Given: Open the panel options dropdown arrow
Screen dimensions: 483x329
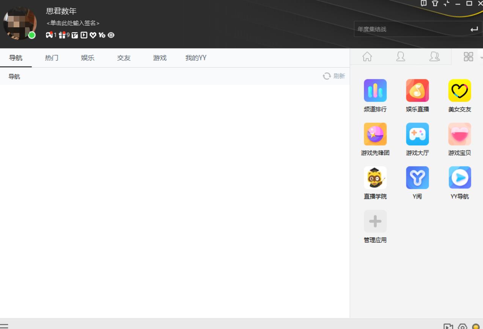Looking at the screenshot, I should pos(481,57).
